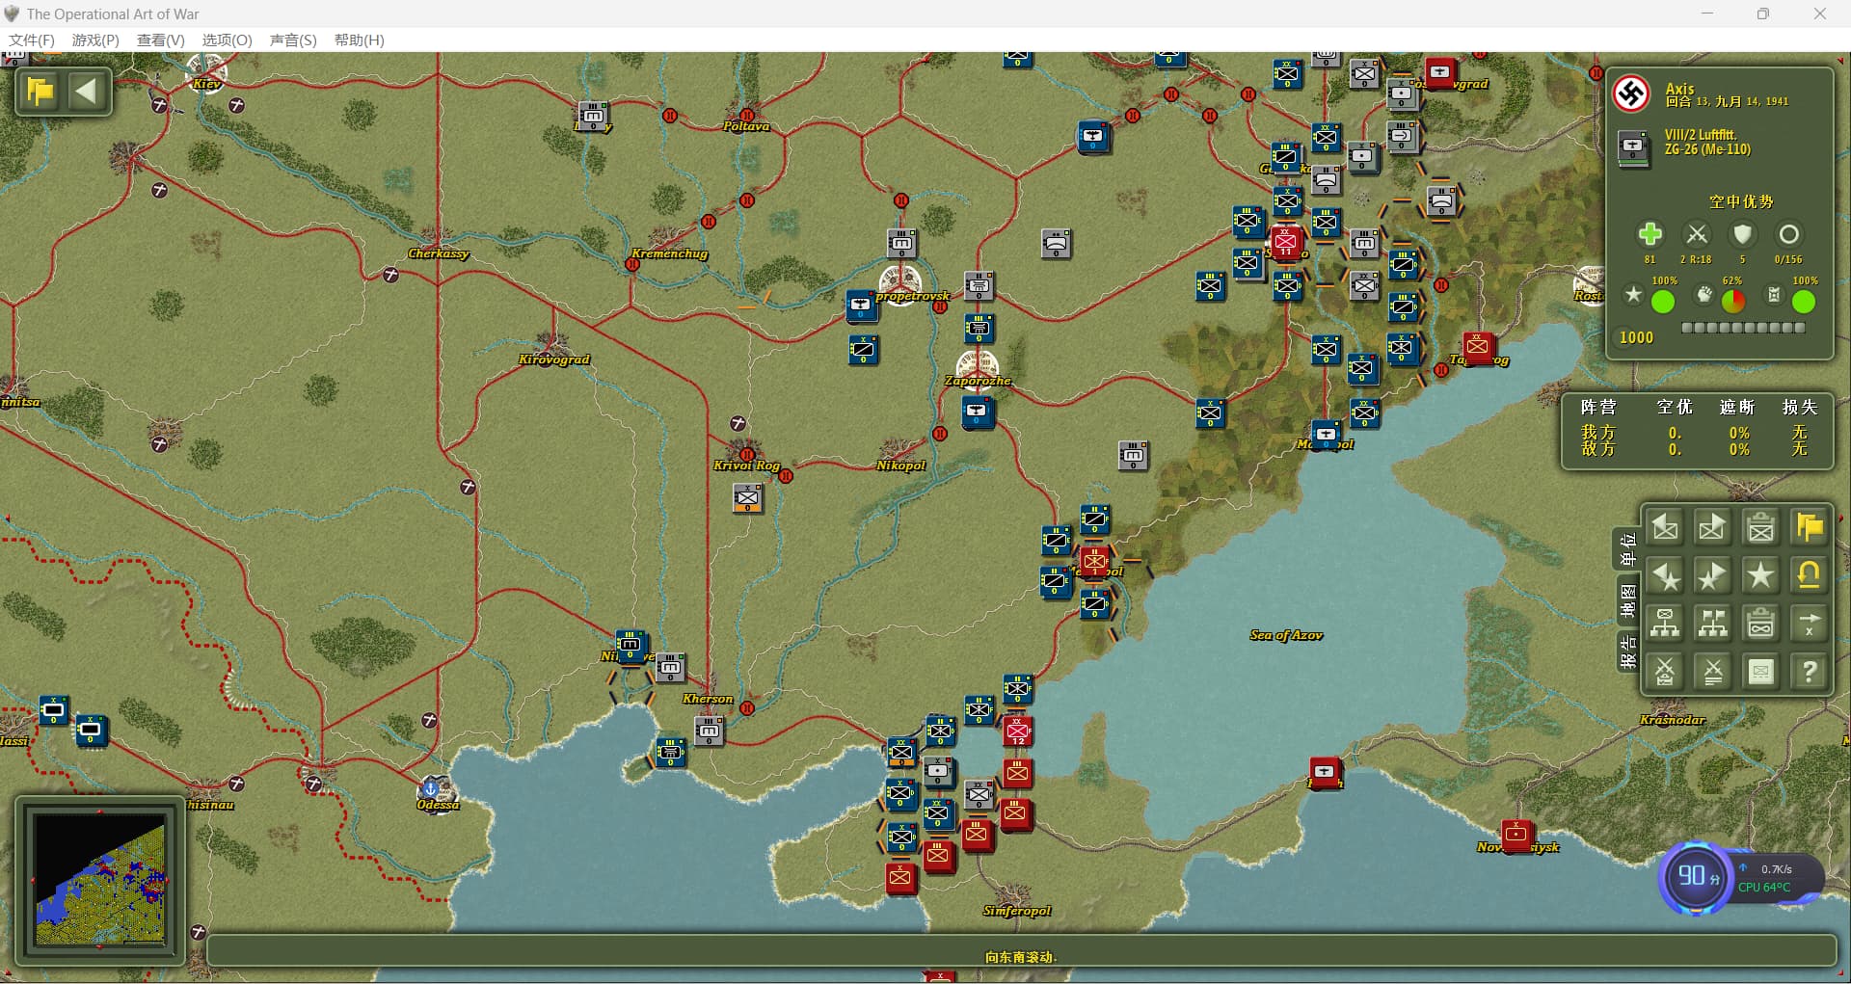Select the blue unit on Zaporozhe
This screenshot has width=1851, height=984.
pyautogui.click(x=978, y=412)
